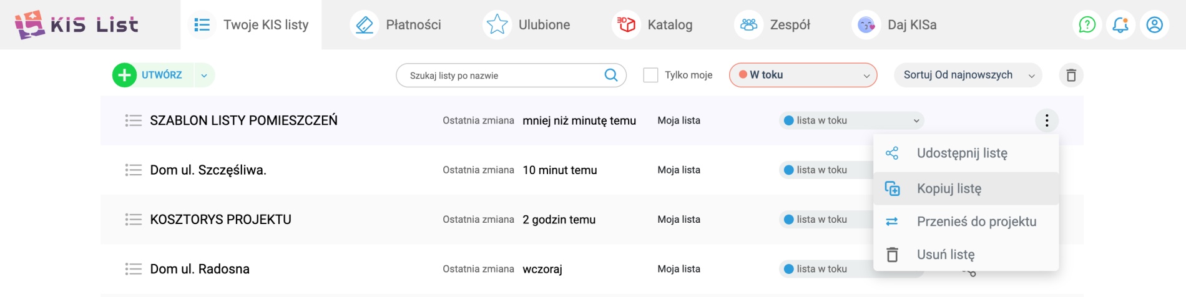Screen dimensions: 1186x297
Task: Expand the W toku status filter
Action: coord(803,75)
